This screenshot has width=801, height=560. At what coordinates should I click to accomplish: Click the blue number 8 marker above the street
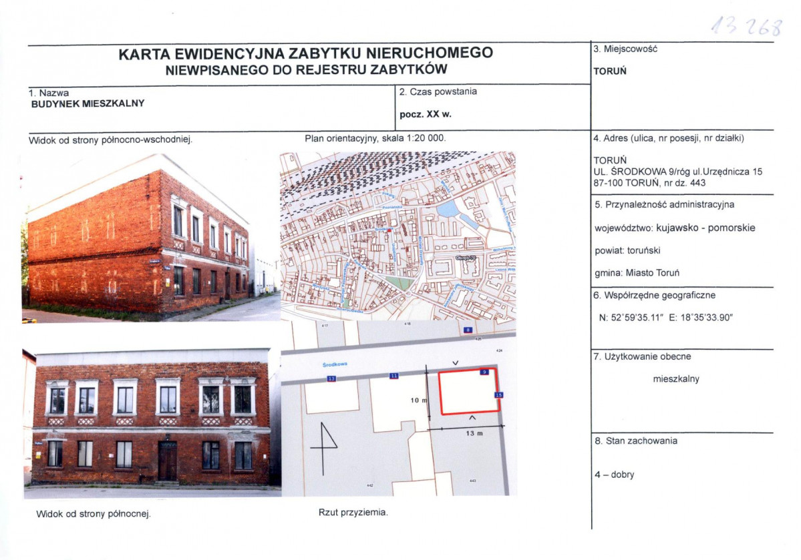(467, 330)
